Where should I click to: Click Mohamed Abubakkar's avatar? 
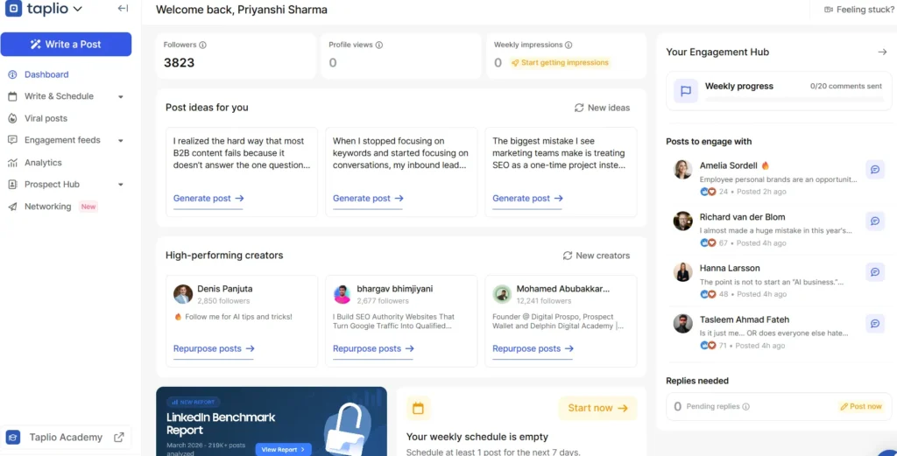click(502, 294)
